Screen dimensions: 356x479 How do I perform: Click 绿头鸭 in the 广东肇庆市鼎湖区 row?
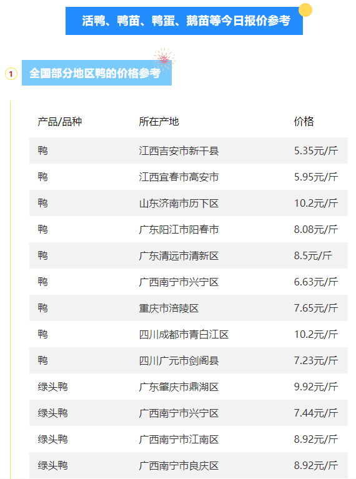(52, 387)
